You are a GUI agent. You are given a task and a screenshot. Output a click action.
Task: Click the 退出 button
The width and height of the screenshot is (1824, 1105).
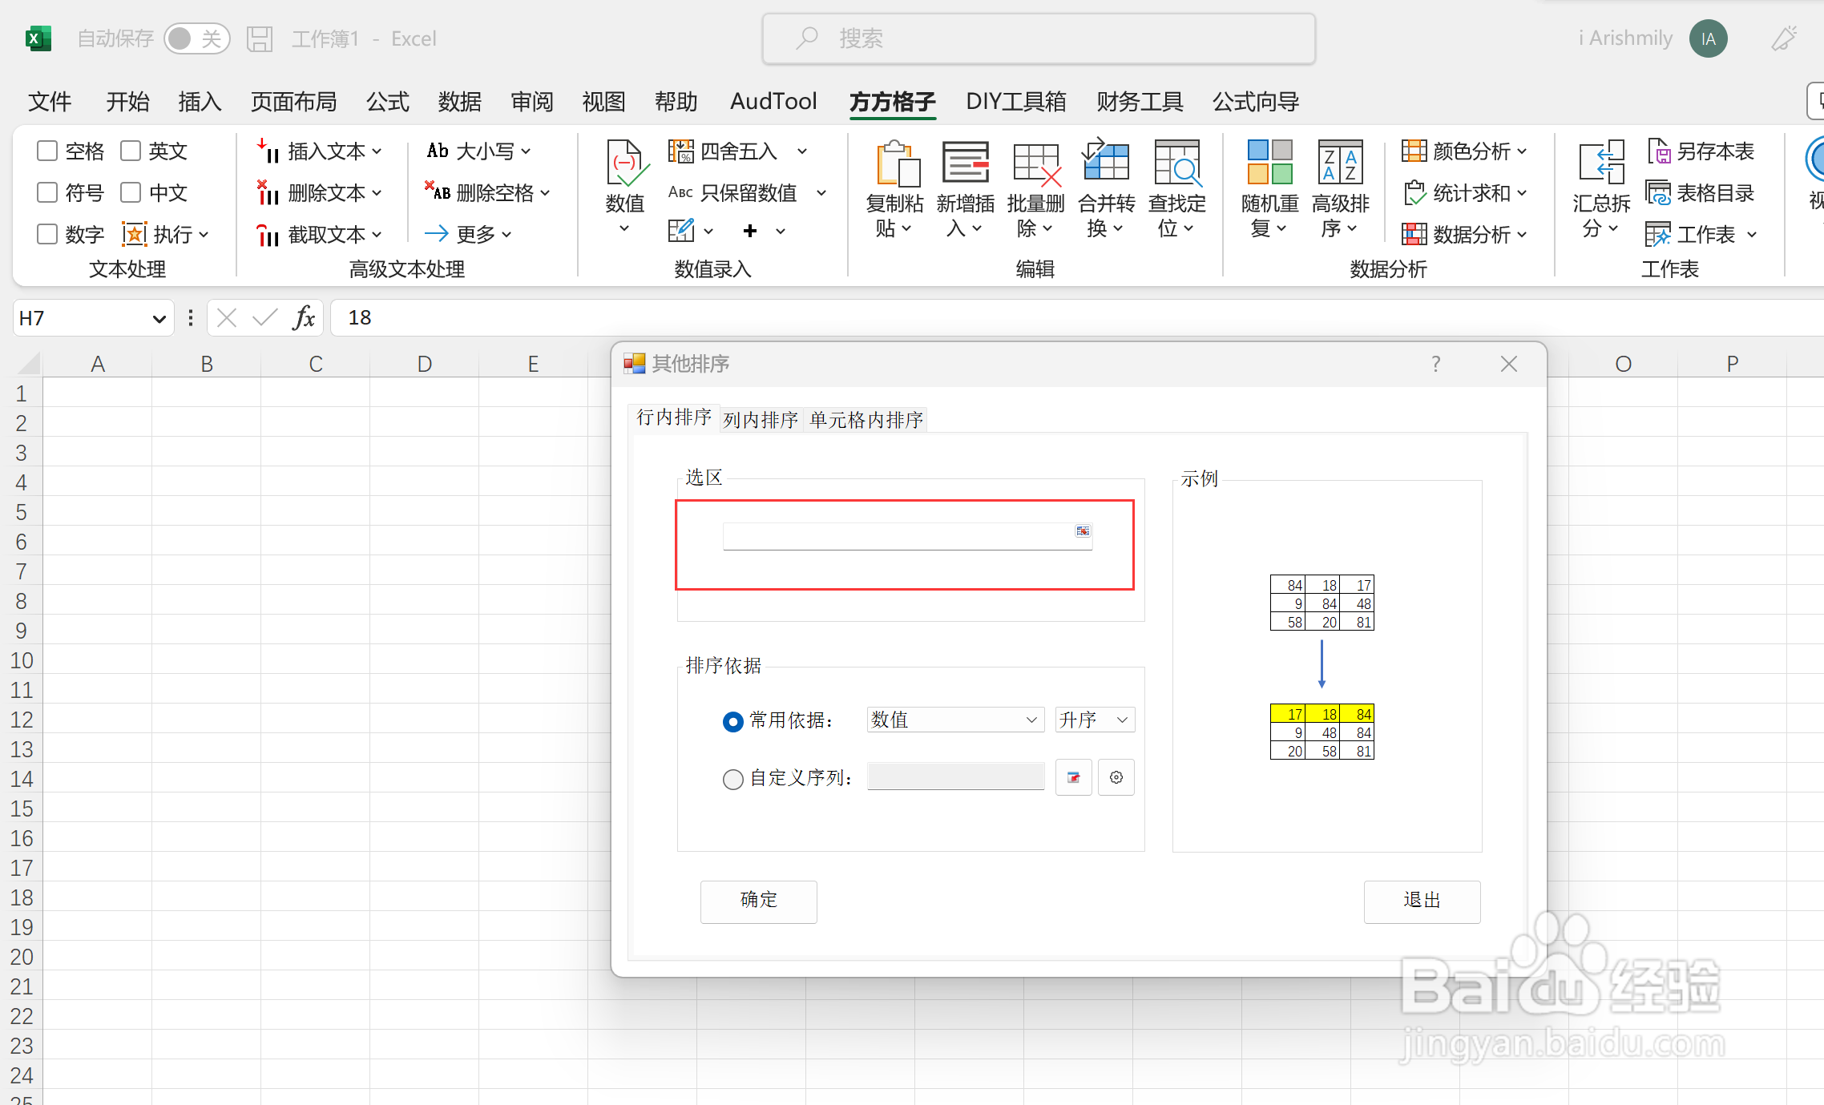point(1422,901)
